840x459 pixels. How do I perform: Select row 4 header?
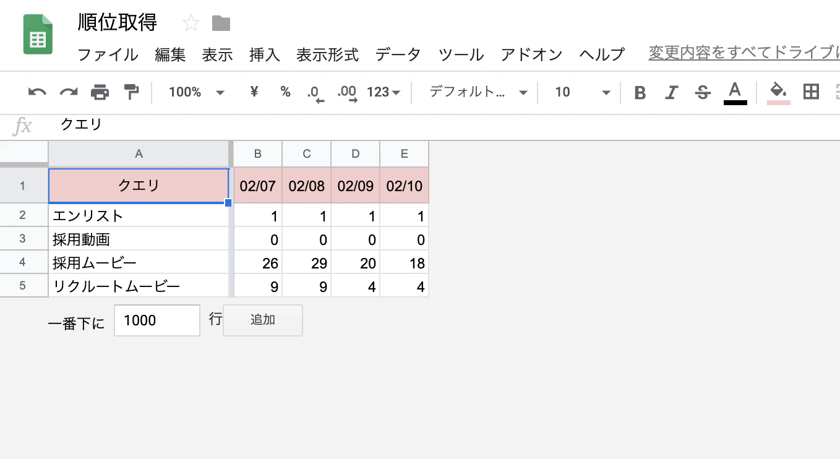[24, 262]
